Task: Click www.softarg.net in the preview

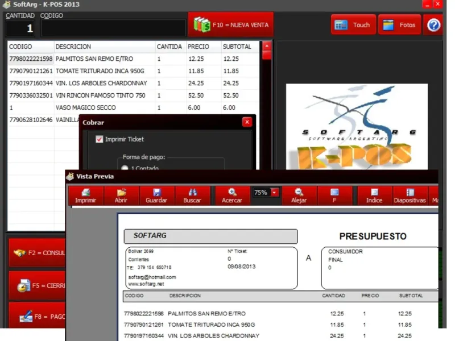Action: pyautogui.click(x=146, y=284)
